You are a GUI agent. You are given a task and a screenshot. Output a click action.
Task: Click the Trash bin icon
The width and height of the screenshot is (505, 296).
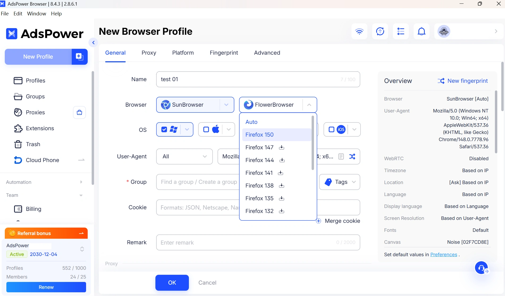18,144
